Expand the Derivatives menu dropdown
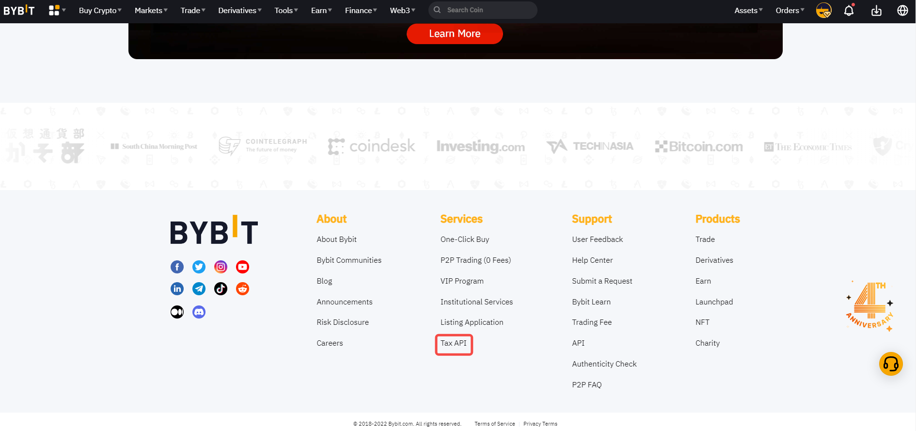The width and height of the screenshot is (916, 431). pyautogui.click(x=239, y=11)
